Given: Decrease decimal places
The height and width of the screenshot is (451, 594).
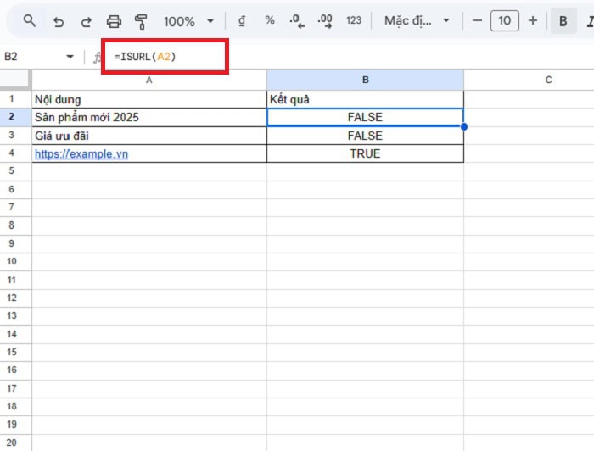Looking at the screenshot, I should 295,20.
